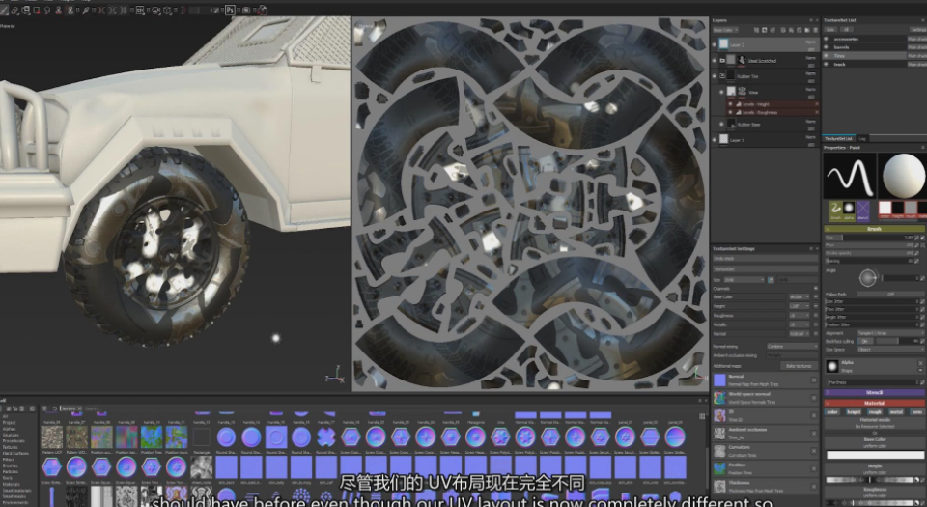Viewport: 927px width, 507px height.
Task: Toggle the color material channel button
Action: pyautogui.click(x=832, y=411)
